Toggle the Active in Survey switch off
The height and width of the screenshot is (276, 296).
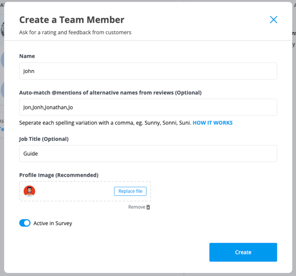click(x=25, y=223)
